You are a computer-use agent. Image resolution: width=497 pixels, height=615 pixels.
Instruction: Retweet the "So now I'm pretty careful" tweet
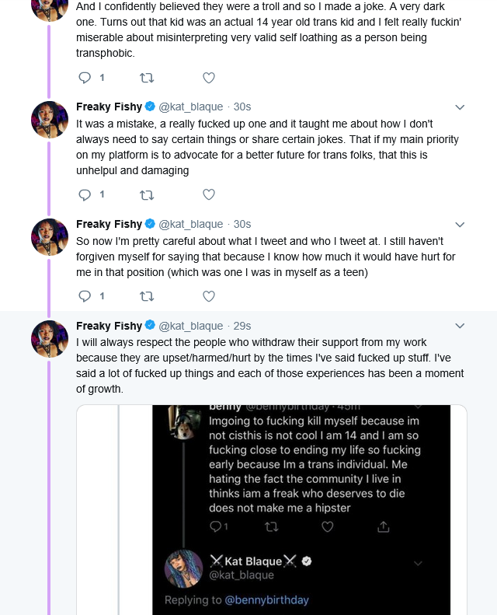(146, 296)
